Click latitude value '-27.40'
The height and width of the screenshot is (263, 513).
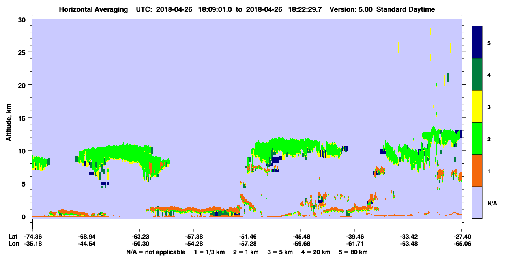point(462,237)
